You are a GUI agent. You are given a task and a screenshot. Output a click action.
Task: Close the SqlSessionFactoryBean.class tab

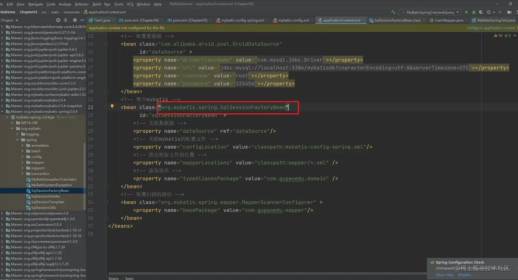tap(424, 20)
